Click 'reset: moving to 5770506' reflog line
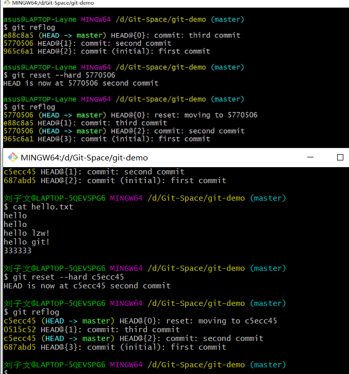349x374 pixels. pyautogui.click(x=130, y=115)
